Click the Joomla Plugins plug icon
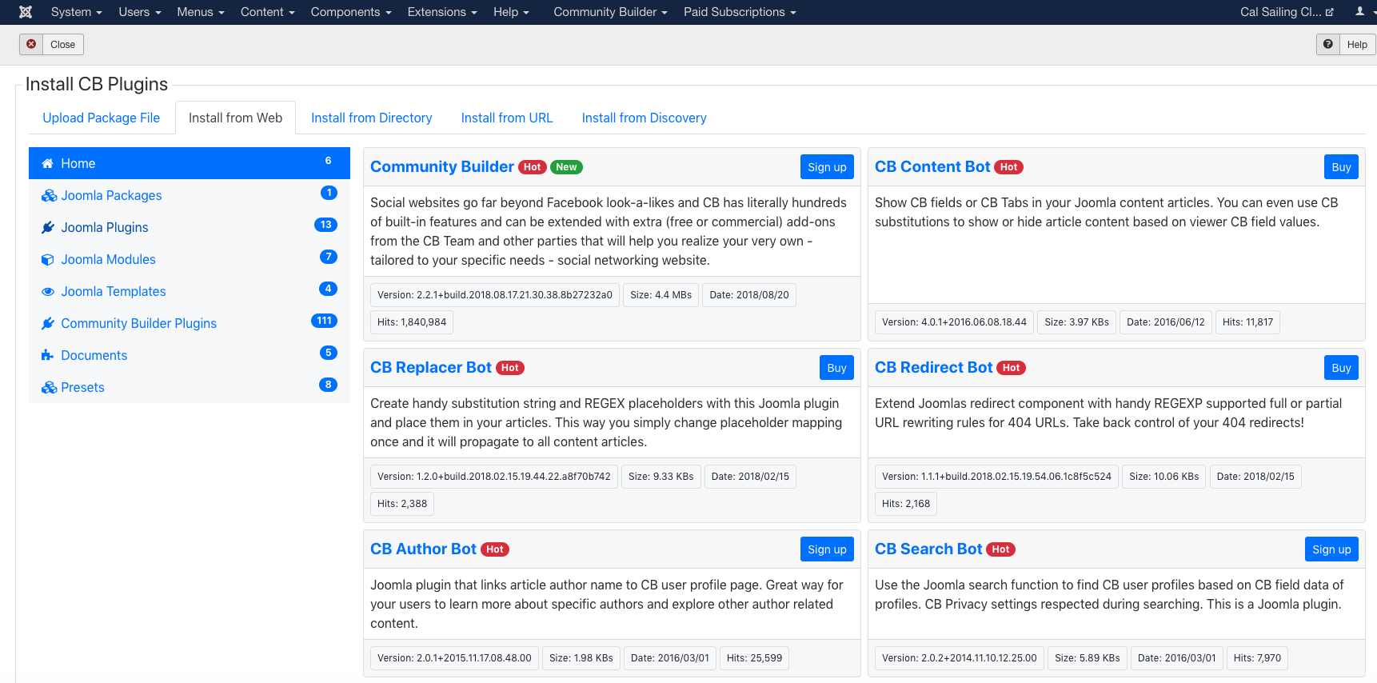 click(48, 227)
